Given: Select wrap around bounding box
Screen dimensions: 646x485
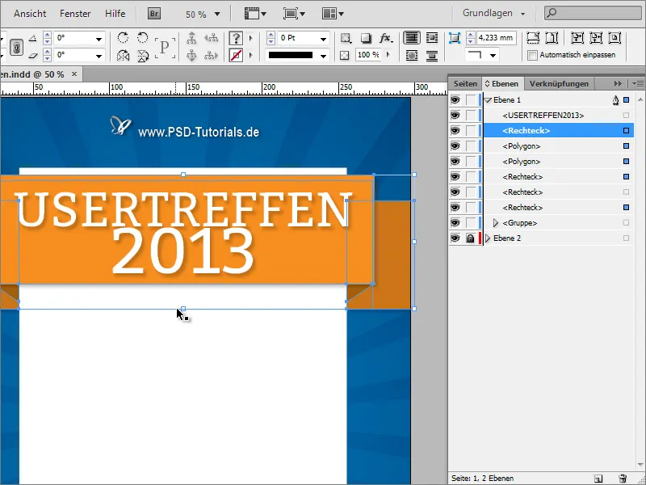Looking at the screenshot, I should click(x=432, y=38).
